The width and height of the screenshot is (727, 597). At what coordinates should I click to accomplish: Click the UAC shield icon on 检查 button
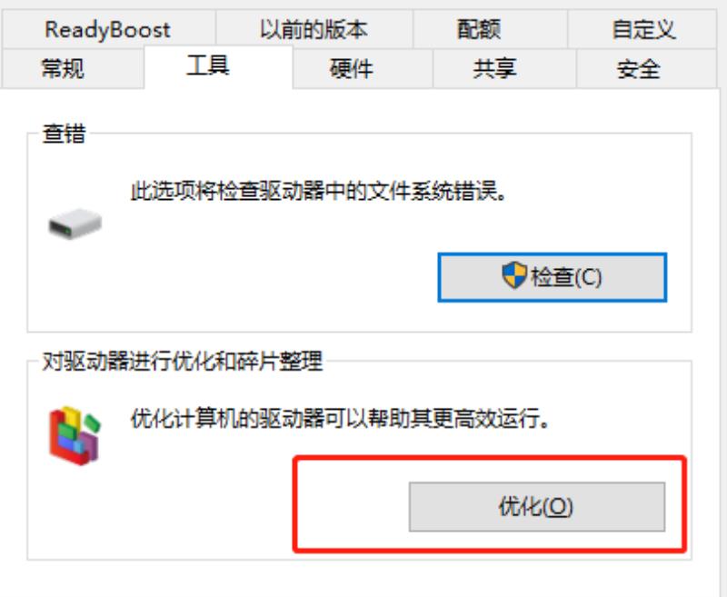514,275
